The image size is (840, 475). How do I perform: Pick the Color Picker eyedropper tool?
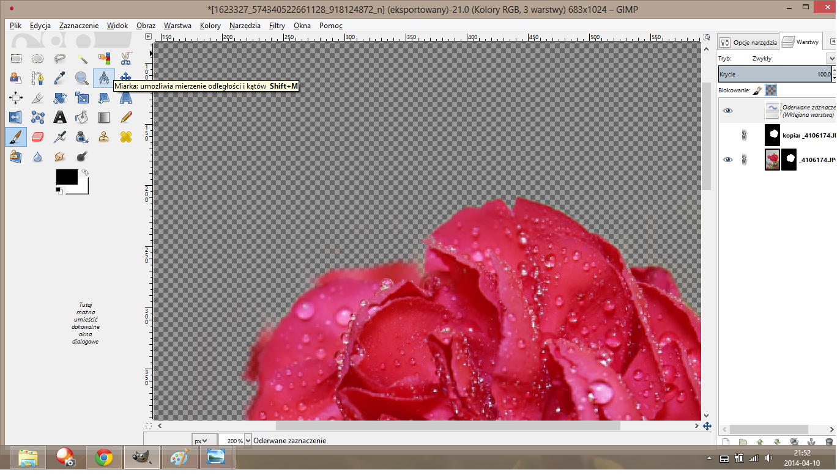point(60,78)
